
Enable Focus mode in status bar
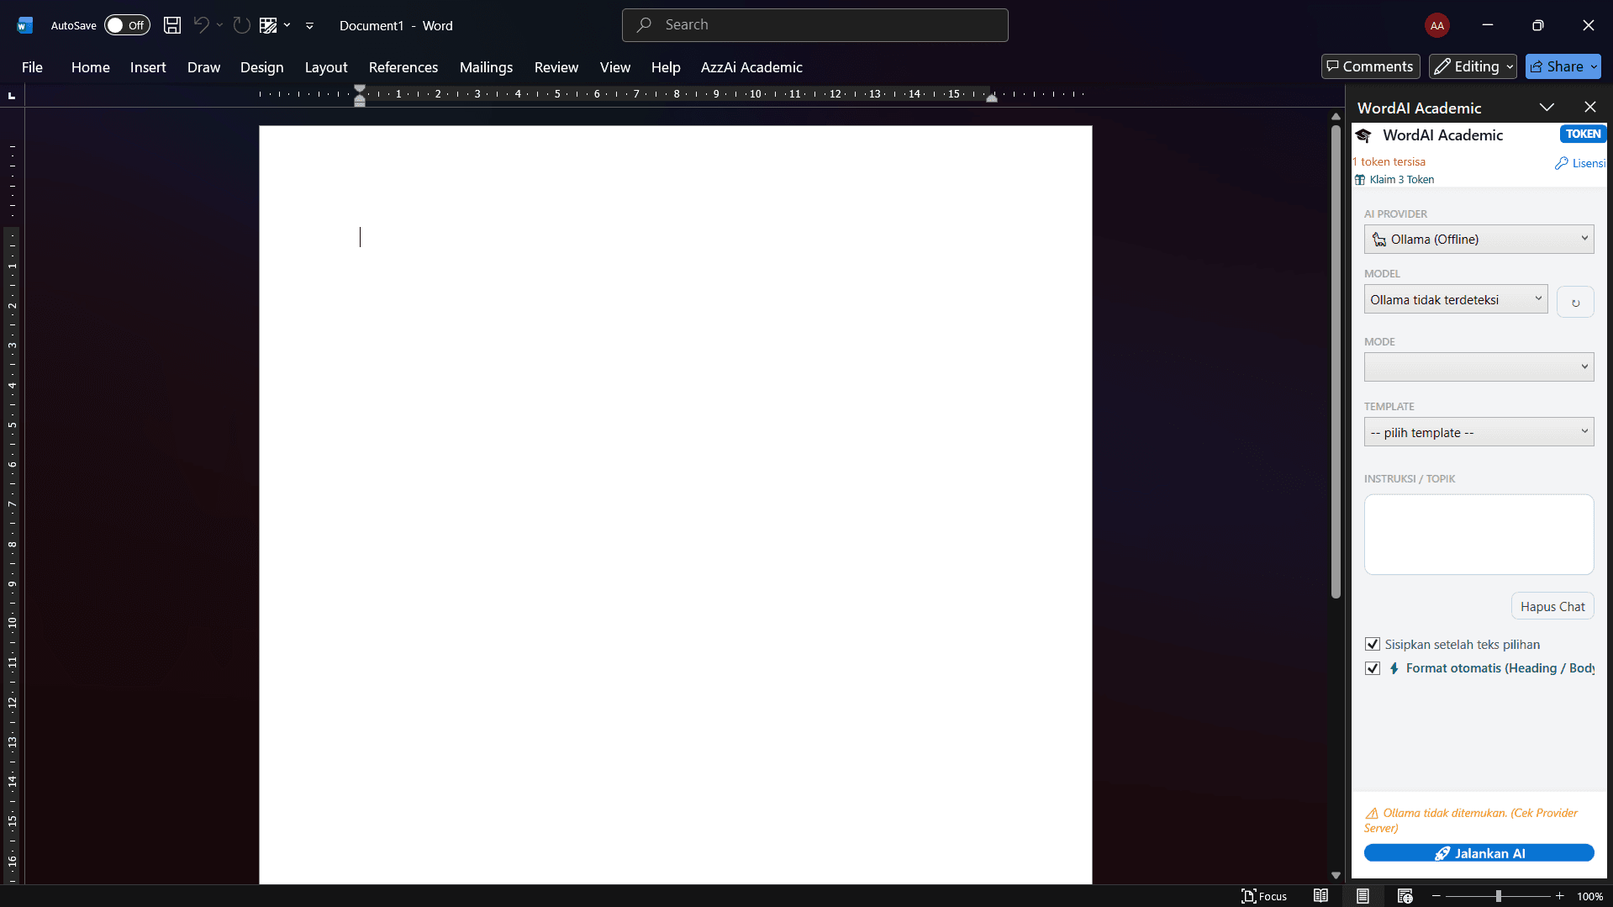1264,896
